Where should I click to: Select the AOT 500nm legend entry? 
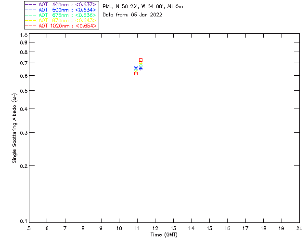61,10
